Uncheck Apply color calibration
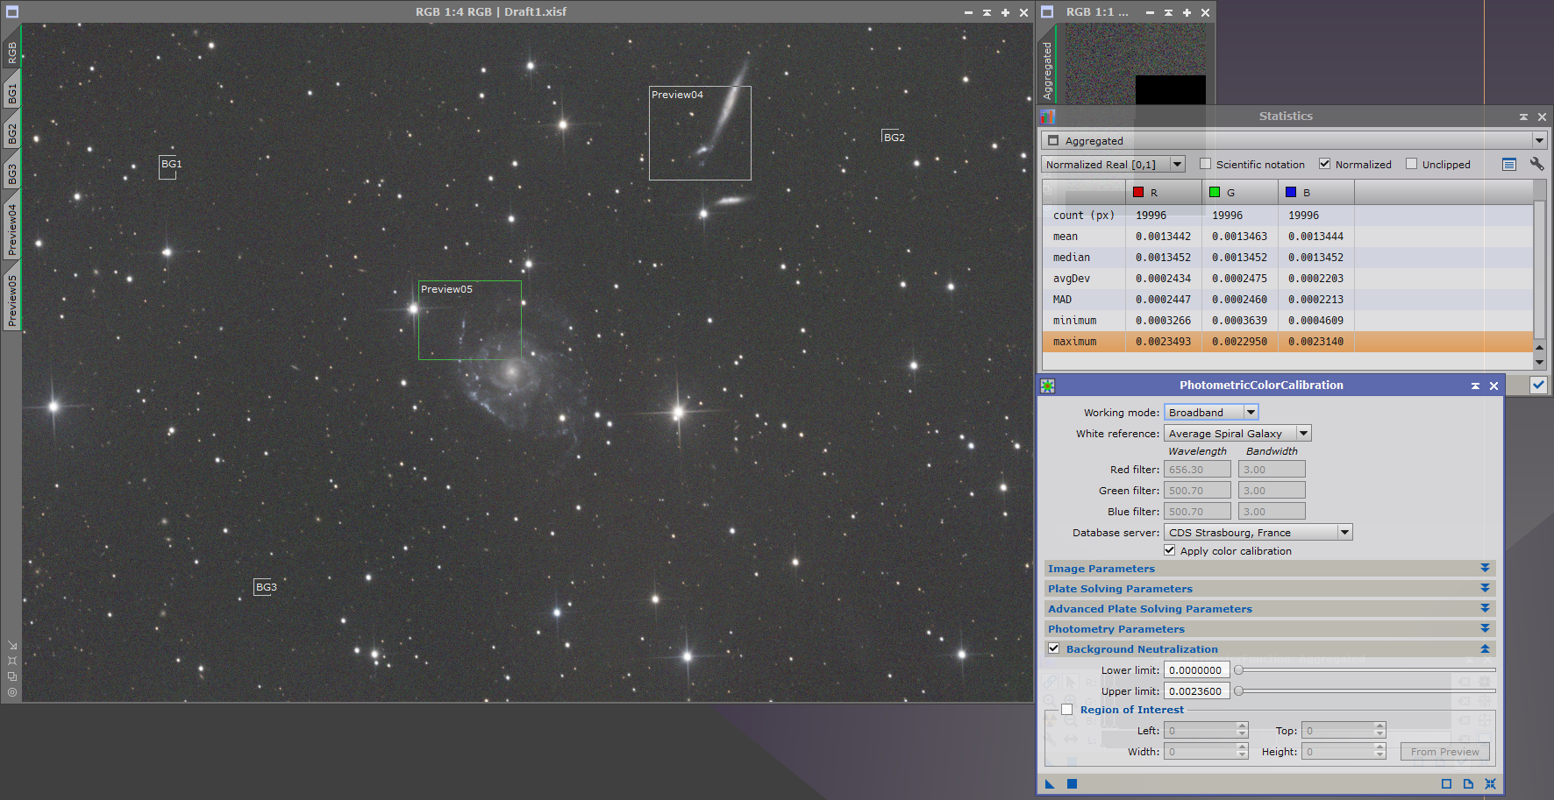This screenshot has height=800, width=1554. pyautogui.click(x=1170, y=550)
